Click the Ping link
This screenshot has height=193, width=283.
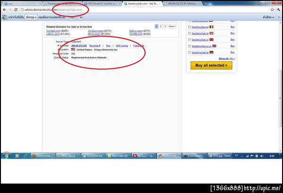pos(108,46)
